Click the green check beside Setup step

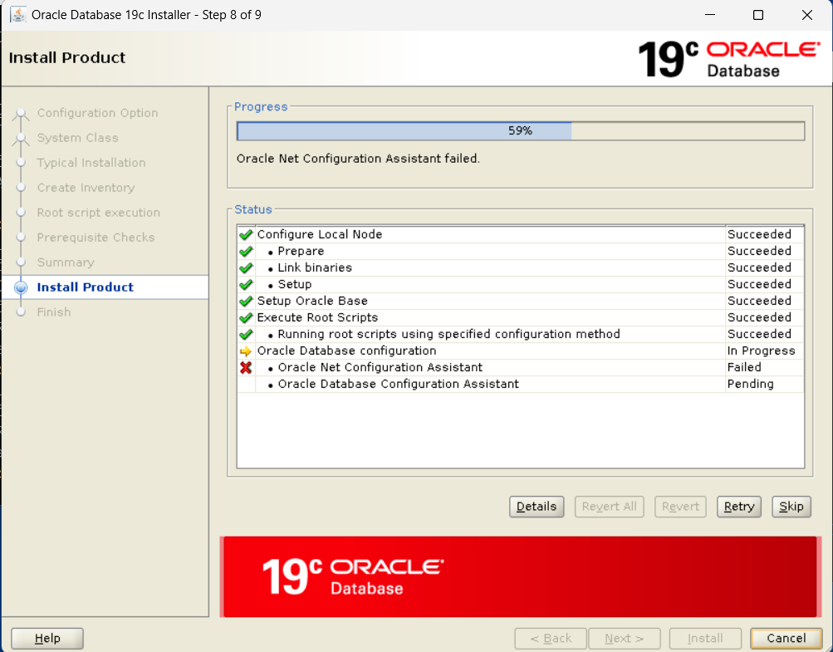point(246,284)
